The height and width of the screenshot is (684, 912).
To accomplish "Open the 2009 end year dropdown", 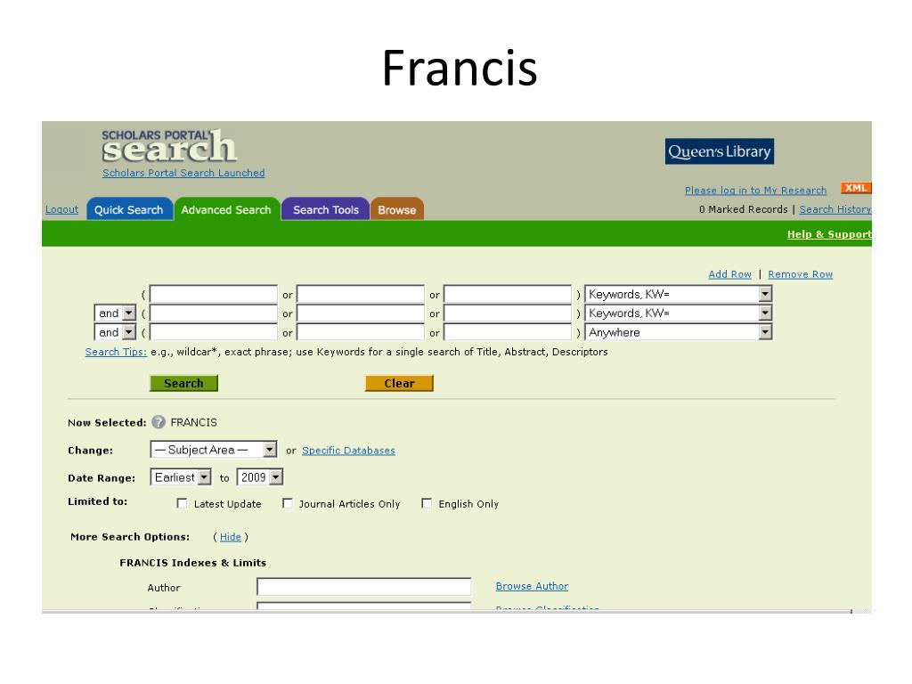I will (260, 477).
